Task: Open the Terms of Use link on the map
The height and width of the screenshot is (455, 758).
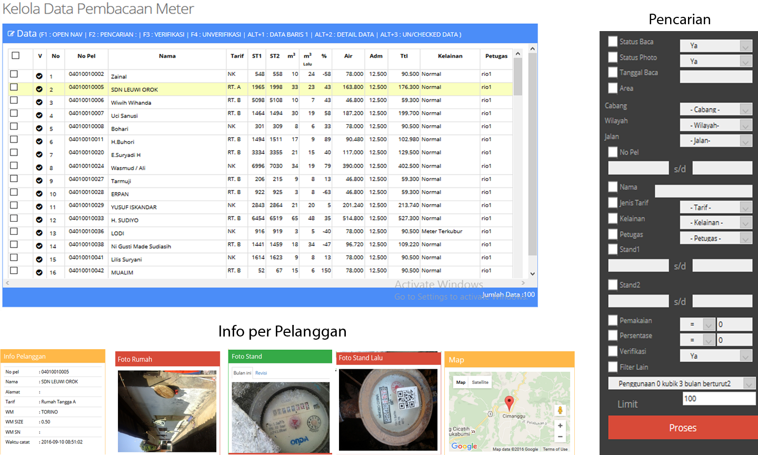Action: click(x=556, y=449)
